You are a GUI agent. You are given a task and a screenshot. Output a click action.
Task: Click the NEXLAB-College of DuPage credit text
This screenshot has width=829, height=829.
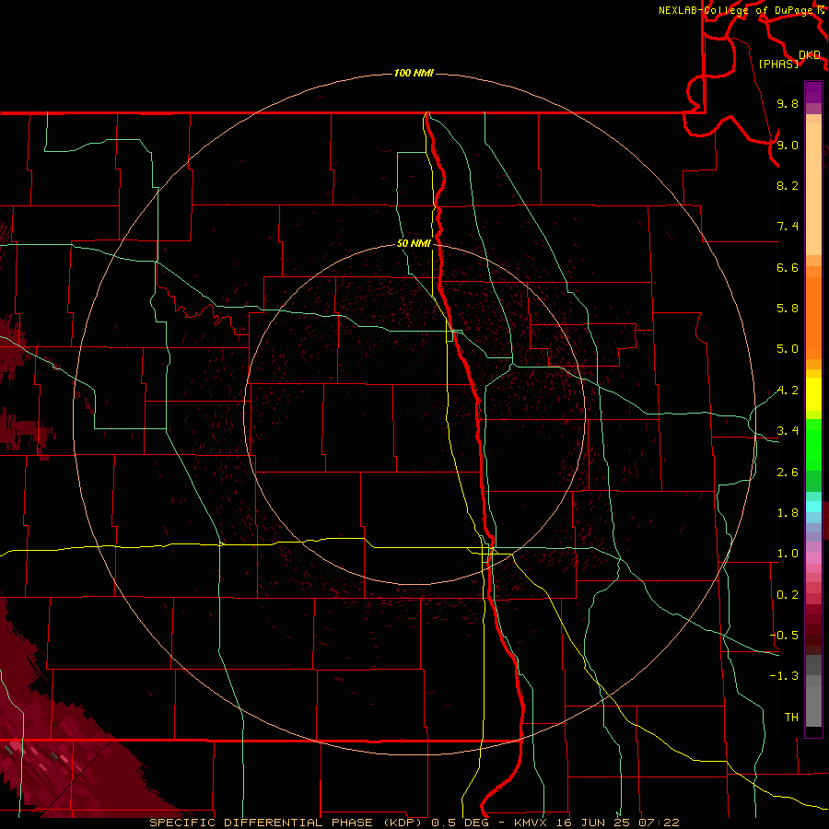(738, 10)
